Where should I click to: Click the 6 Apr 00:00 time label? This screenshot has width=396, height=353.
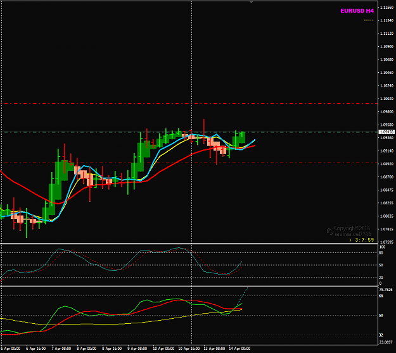(10, 349)
